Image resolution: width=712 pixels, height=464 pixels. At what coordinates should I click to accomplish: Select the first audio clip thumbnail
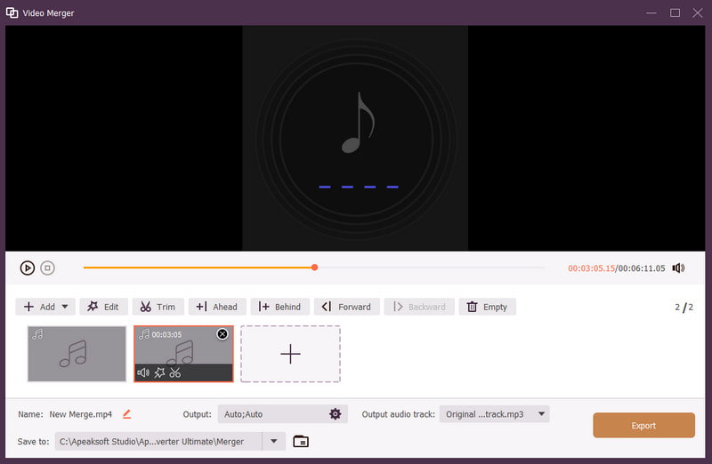[77, 354]
